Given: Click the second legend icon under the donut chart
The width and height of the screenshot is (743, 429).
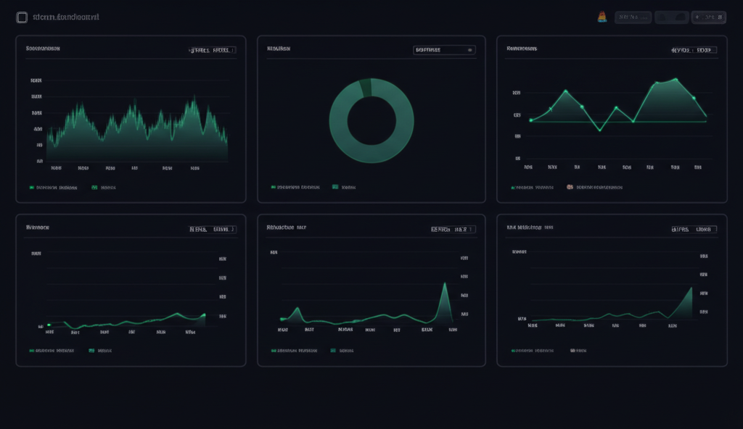Looking at the screenshot, I should point(335,187).
